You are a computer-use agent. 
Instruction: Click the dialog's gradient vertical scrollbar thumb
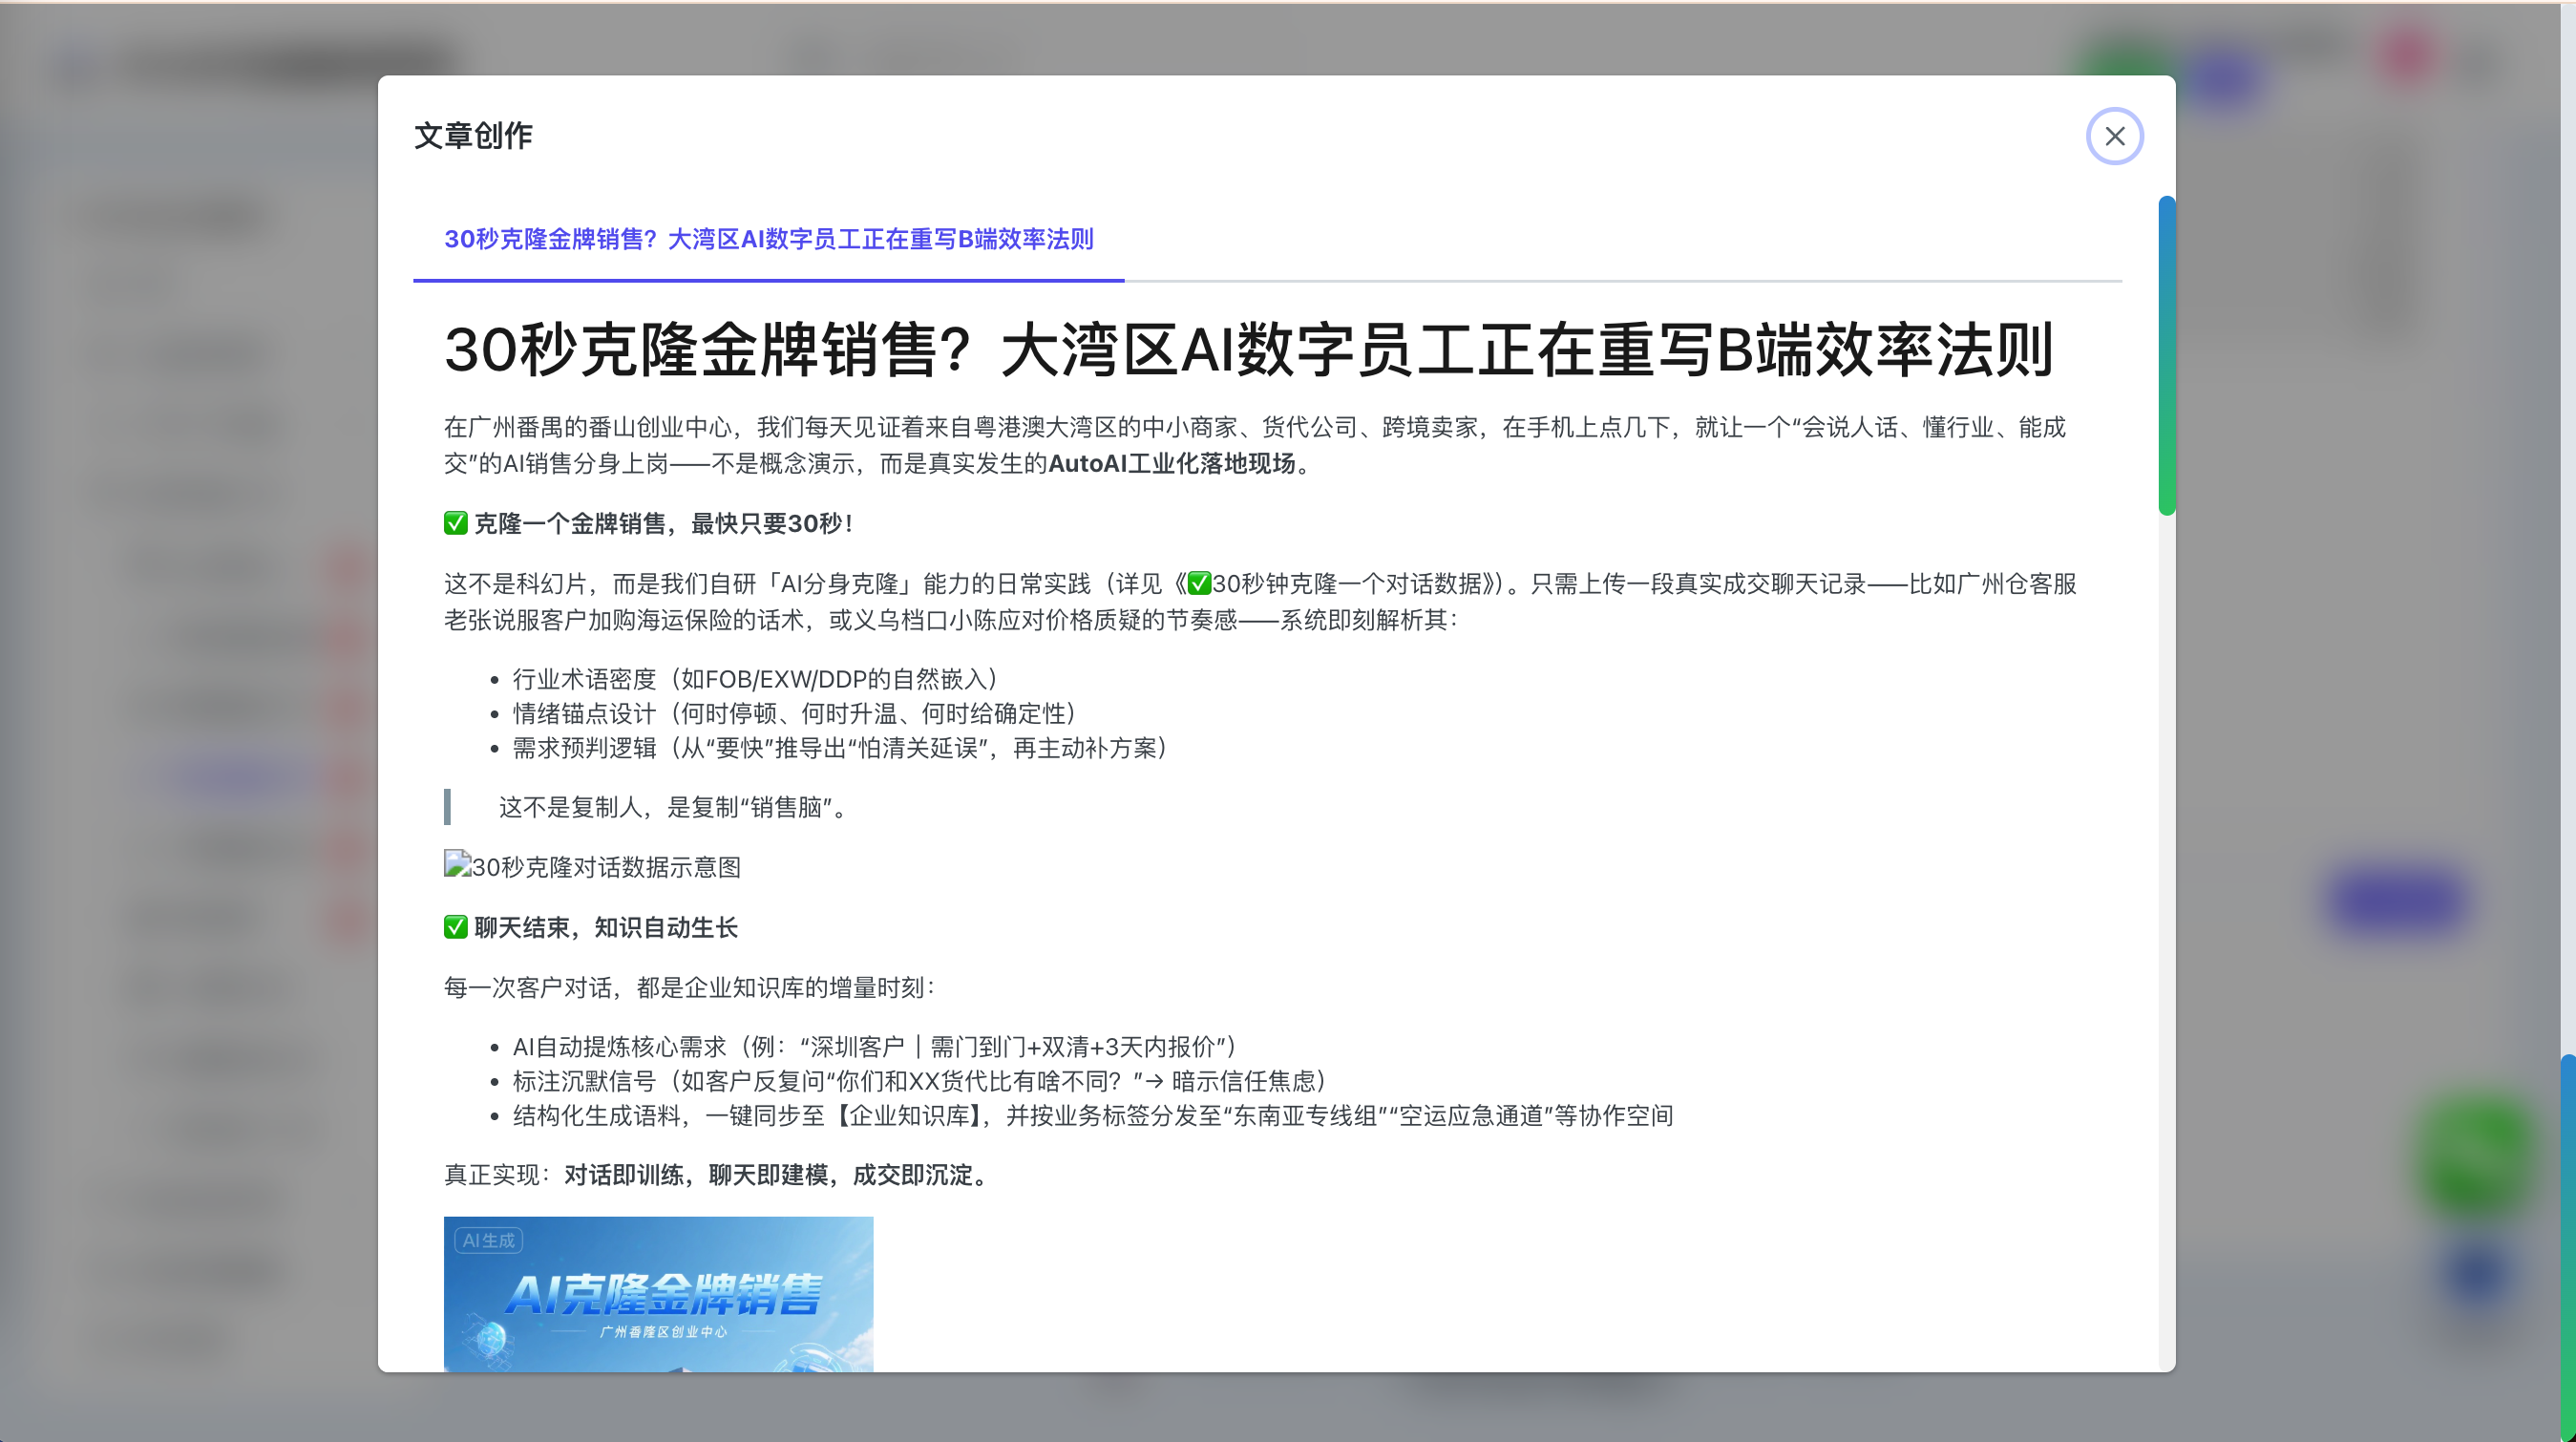click(2166, 355)
